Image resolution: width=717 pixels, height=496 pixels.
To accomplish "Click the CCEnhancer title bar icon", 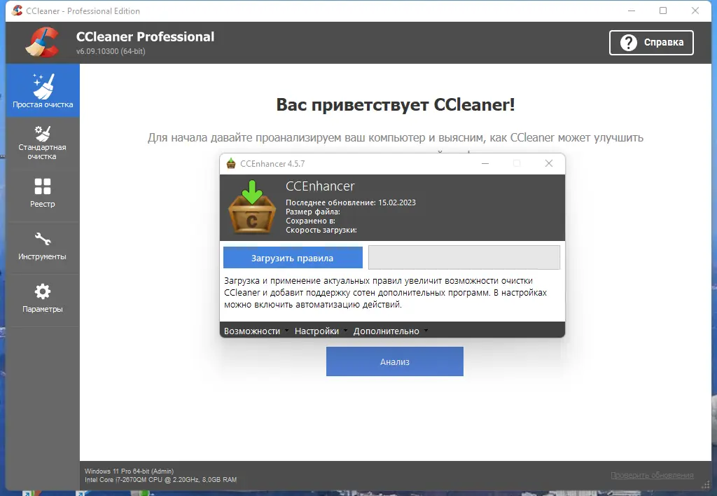I will [x=231, y=163].
